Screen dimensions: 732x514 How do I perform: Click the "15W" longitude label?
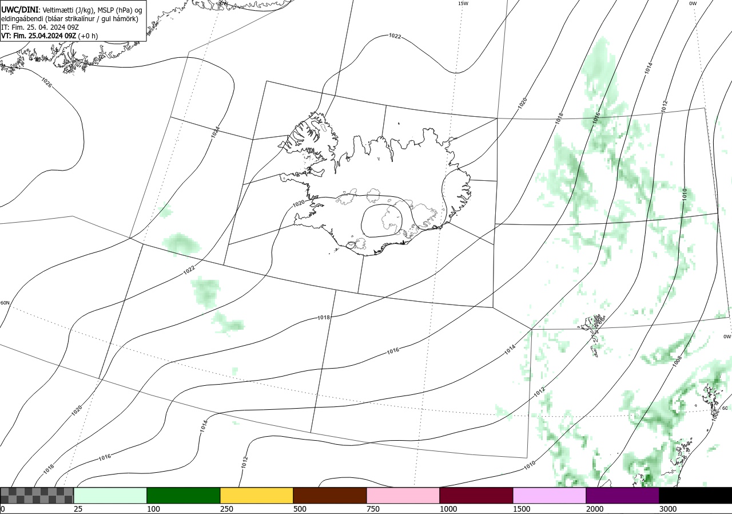click(463, 3)
